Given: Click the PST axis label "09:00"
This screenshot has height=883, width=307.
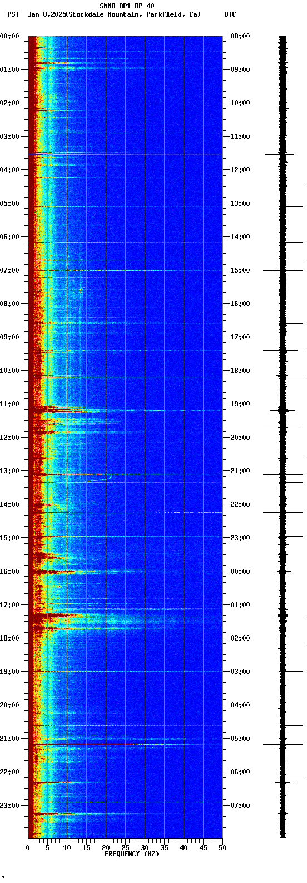Looking at the screenshot, I should pos(9,337).
